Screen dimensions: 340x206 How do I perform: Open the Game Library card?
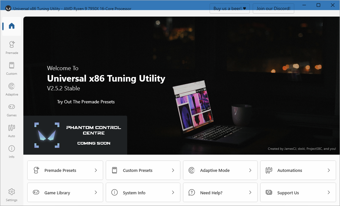point(65,192)
